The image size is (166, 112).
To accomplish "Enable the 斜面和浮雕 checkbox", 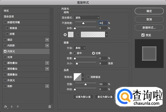I will click(x=5, y=22).
